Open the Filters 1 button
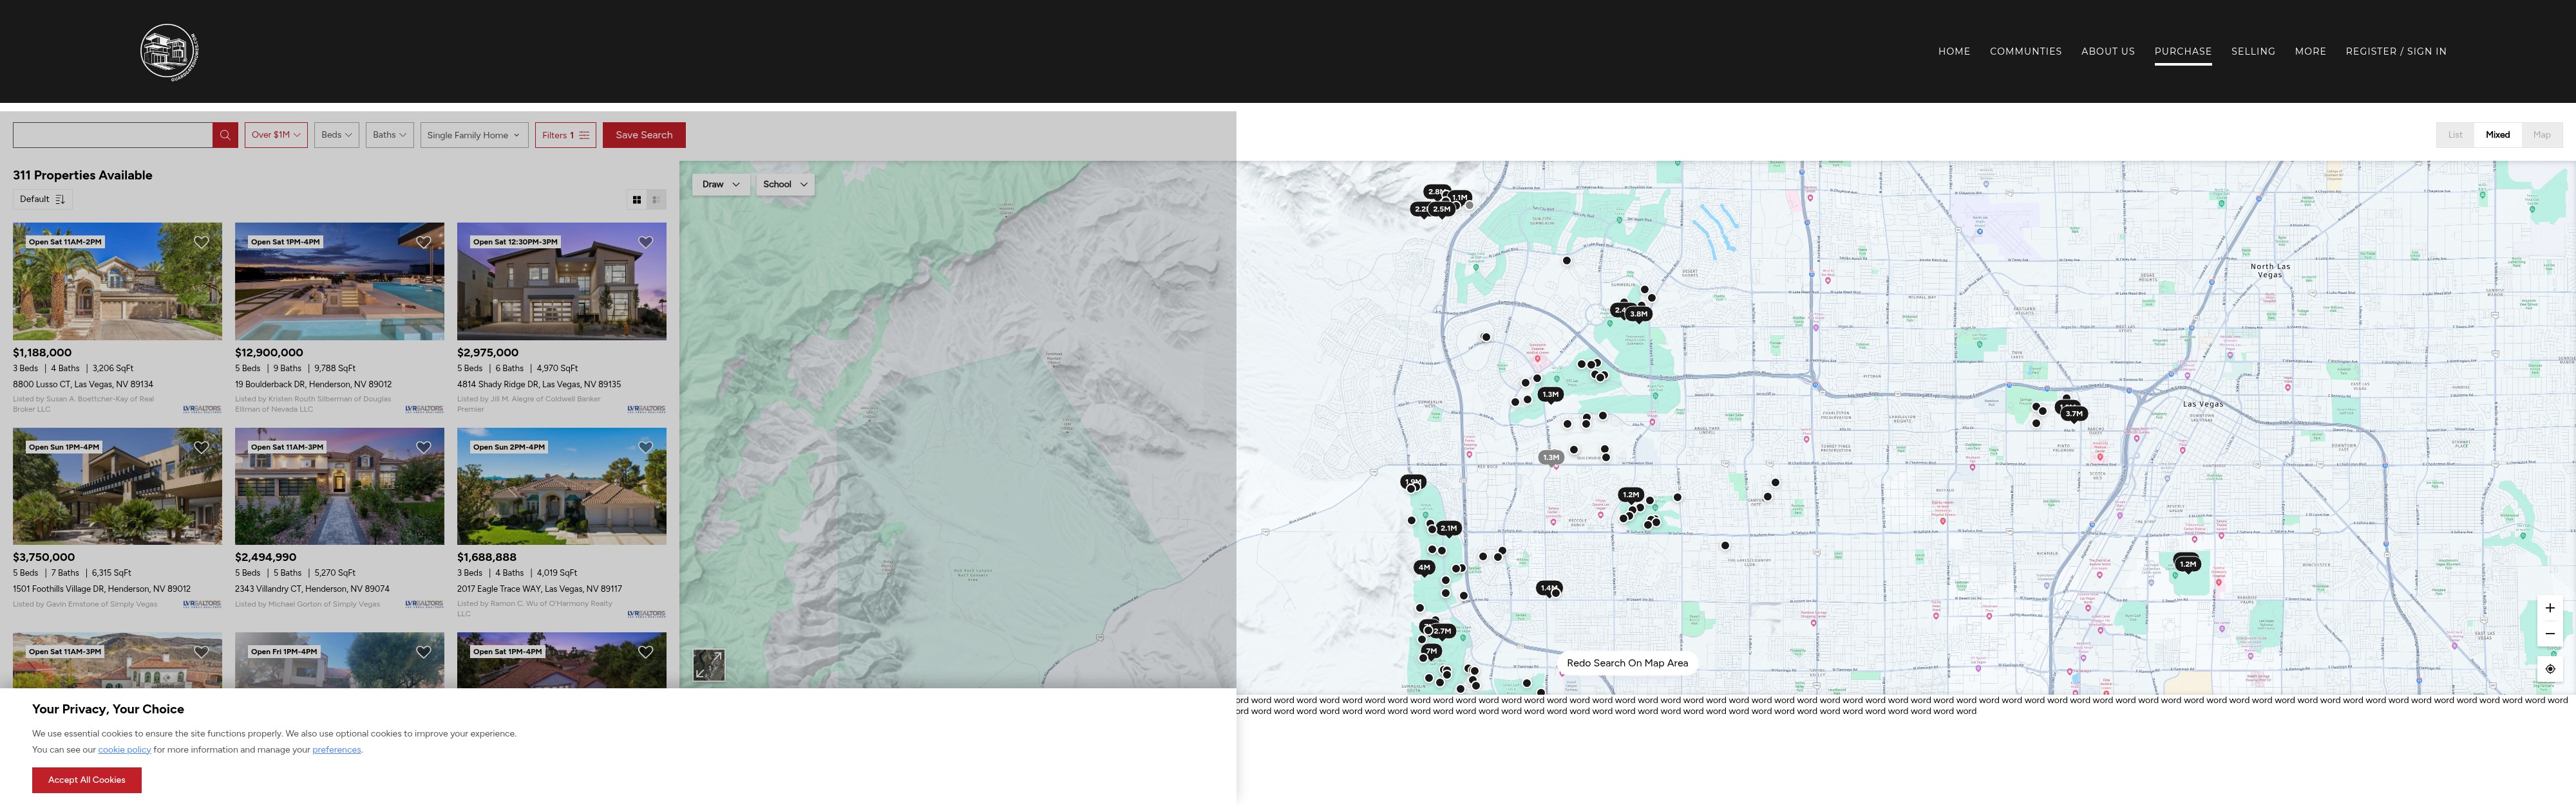 566,135
